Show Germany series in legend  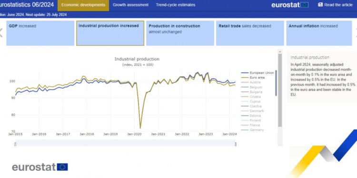pyautogui.click(x=252, y=130)
